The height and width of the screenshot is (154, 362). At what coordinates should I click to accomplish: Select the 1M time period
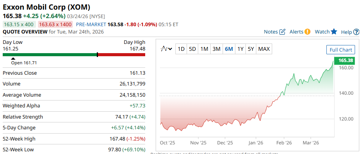tap(204, 49)
